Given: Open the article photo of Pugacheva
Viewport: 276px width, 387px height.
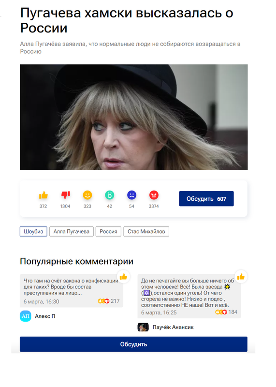Looking at the screenshot, I should point(134,117).
